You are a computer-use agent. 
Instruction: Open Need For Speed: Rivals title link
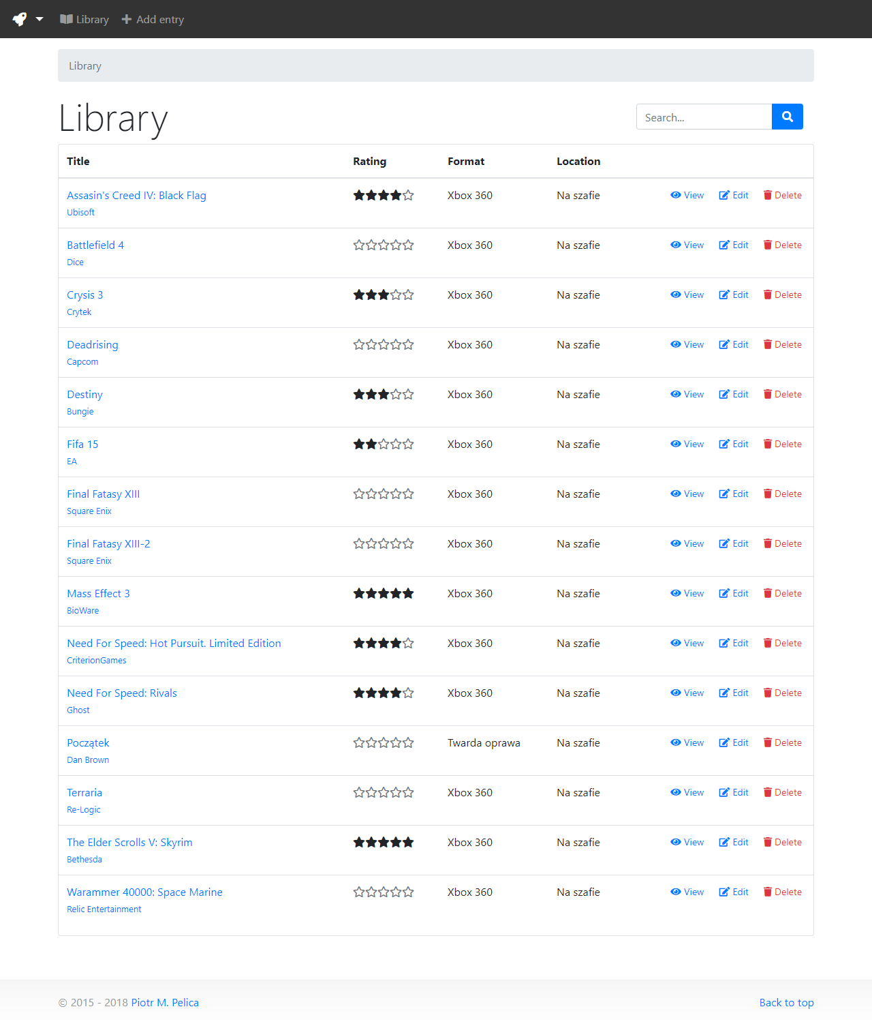point(122,693)
